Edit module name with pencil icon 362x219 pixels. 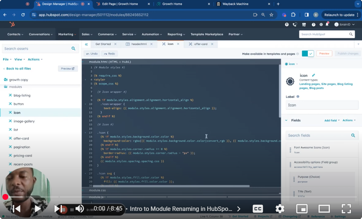(313, 75)
